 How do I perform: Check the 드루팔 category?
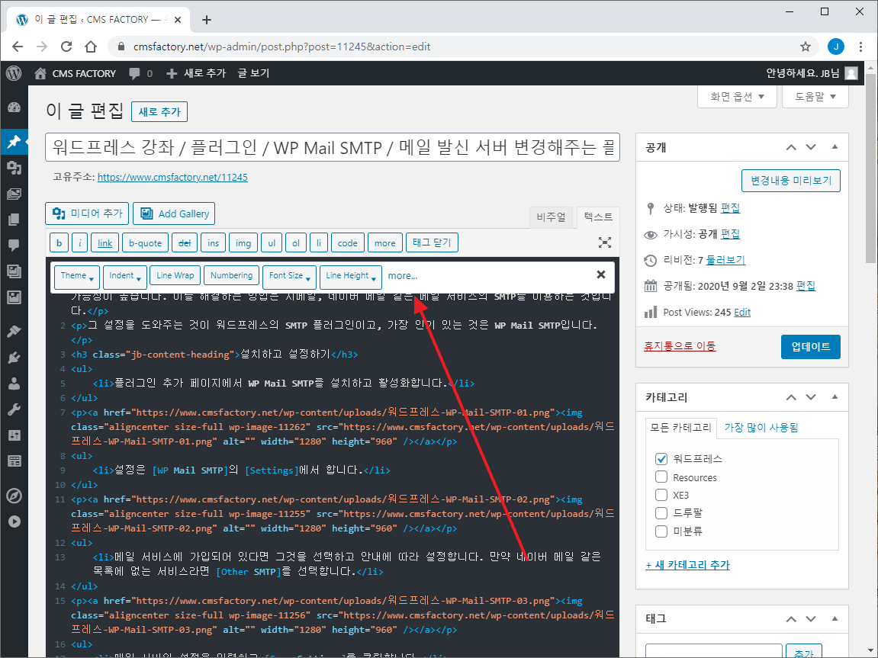point(661,512)
